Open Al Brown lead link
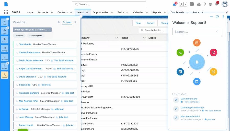This screenshot has width=230, height=131. point(24,109)
